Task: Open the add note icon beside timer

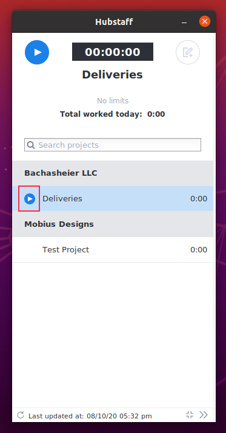Action: 188,52
